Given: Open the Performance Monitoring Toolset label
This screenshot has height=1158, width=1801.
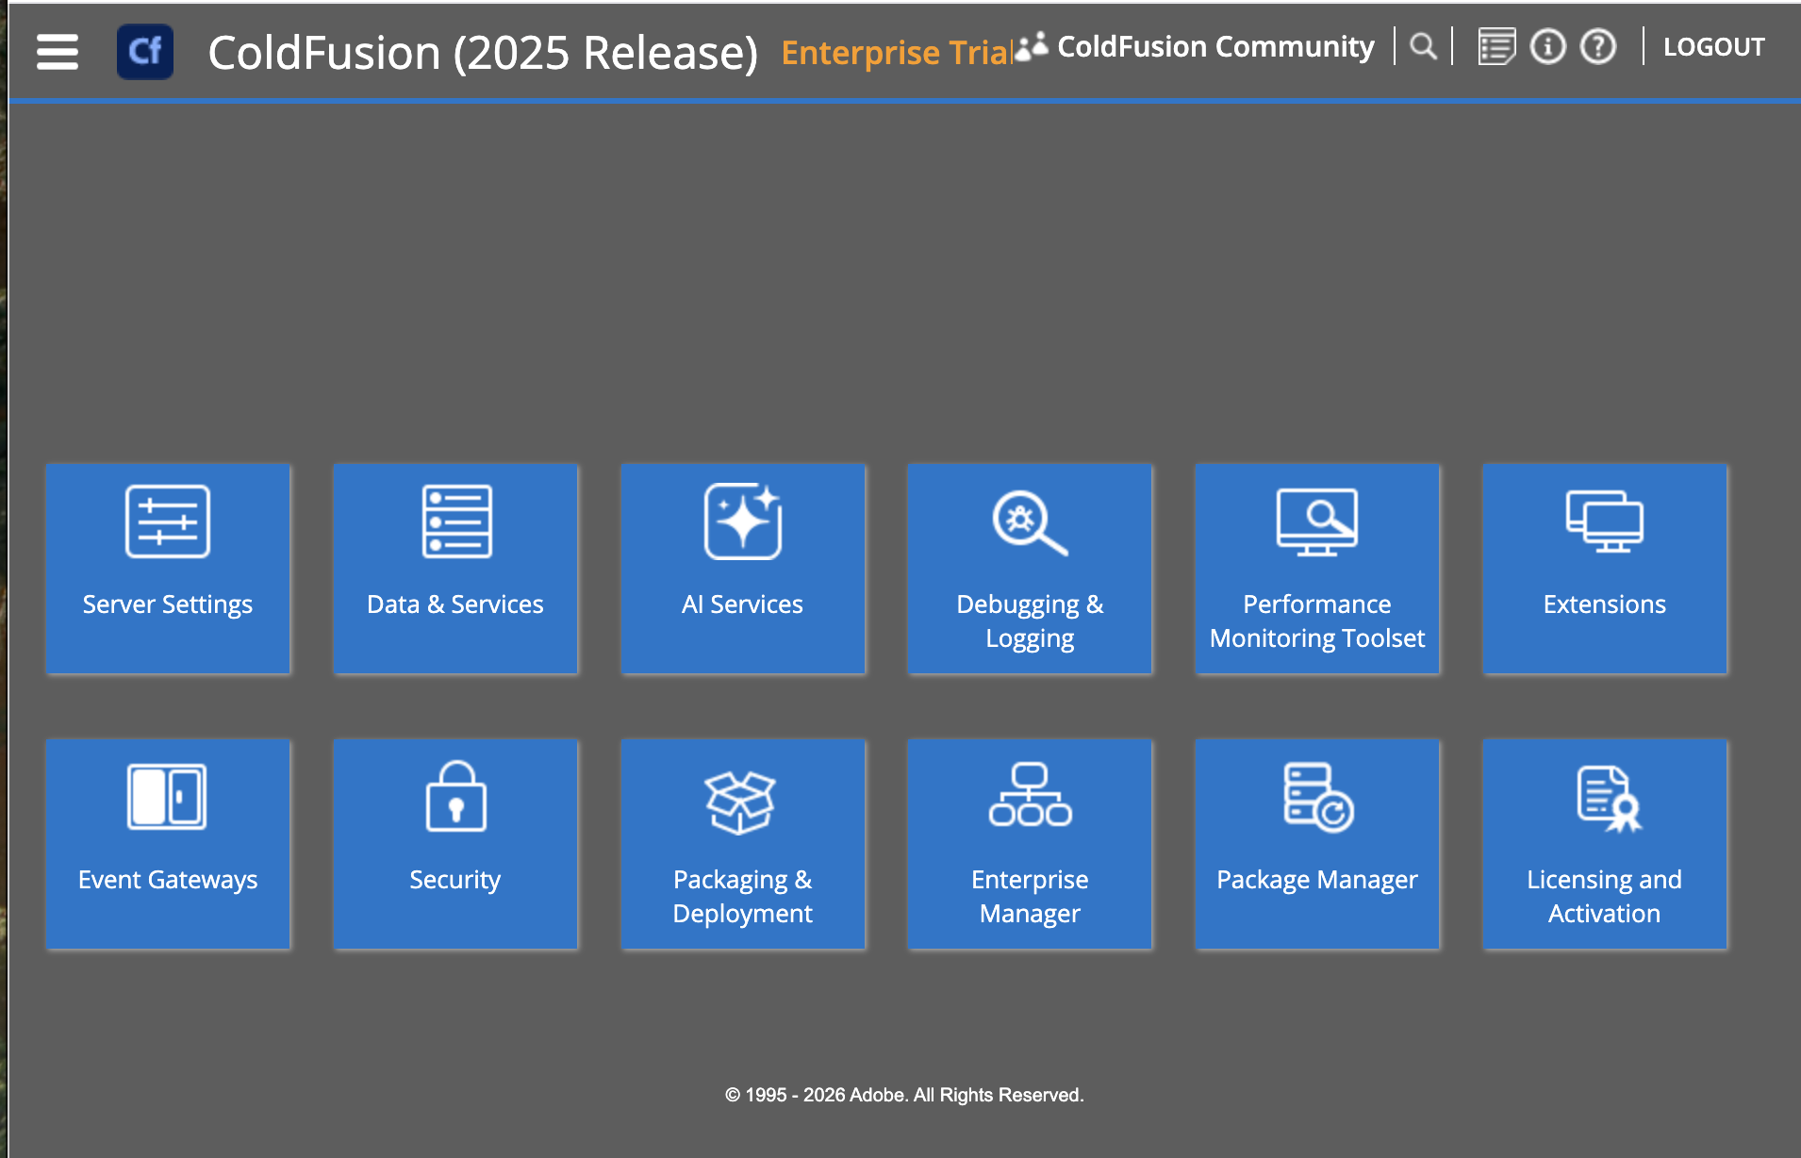Looking at the screenshot, I should 1317,621.
